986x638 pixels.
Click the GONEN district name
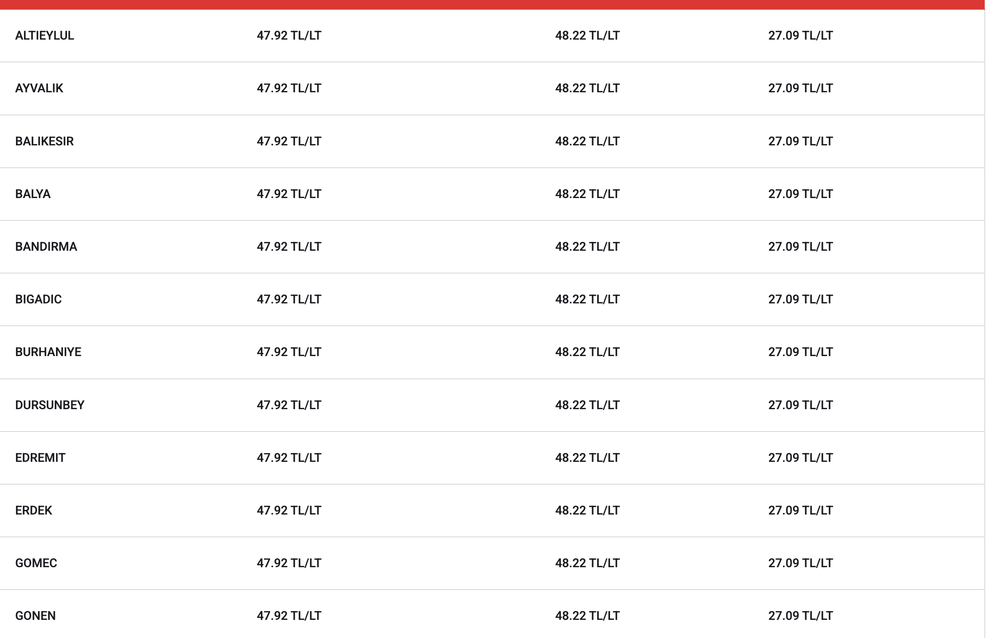click(x=35, y=616)
